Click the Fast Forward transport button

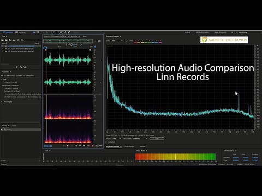point(84,146)
